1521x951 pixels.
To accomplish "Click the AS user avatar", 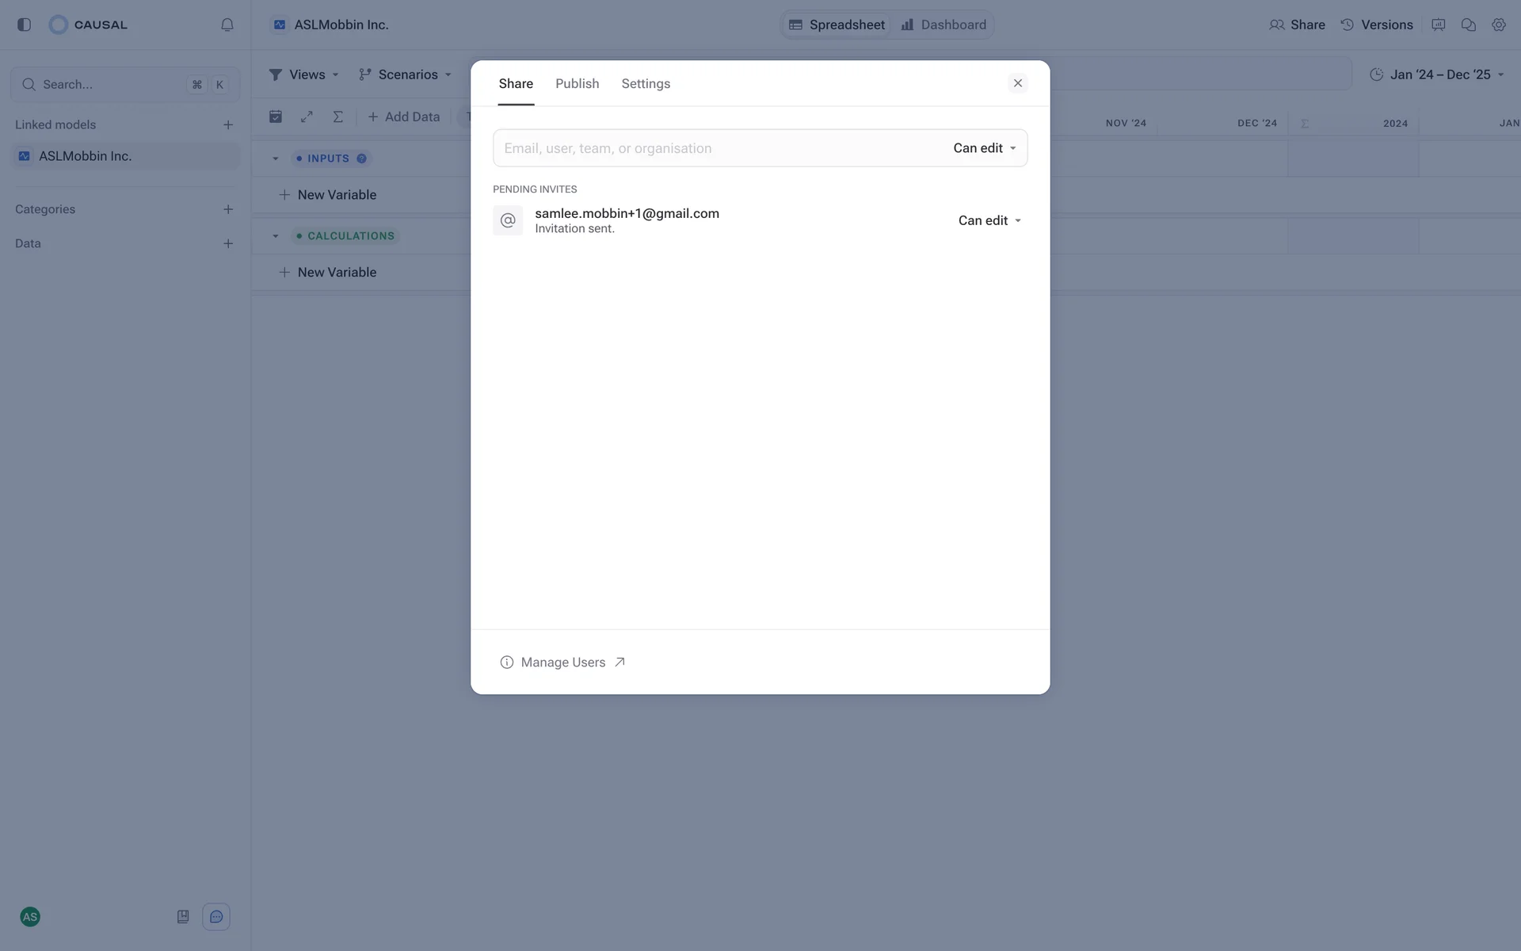I will [x=30, y=917].
